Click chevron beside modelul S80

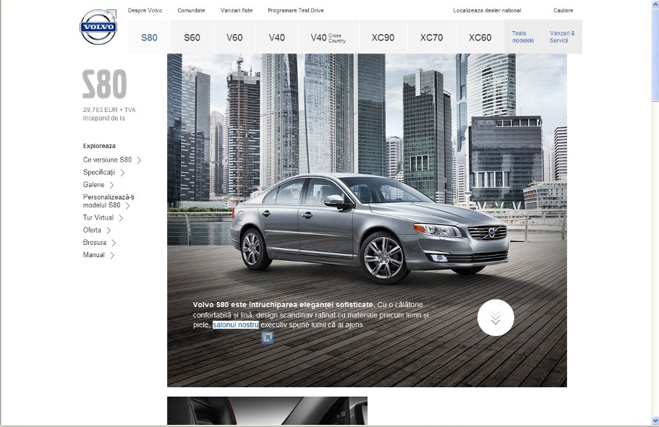point(127,206)
